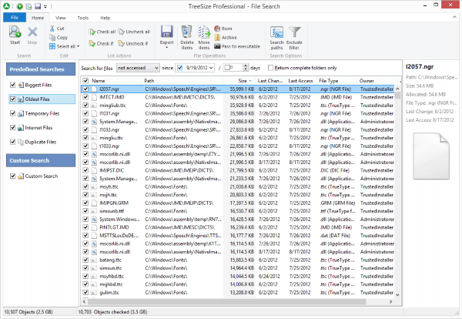Screen dimensions: 462x319
Task: Select the MSTTSLocDeDE row
Action: (x=238, y=236)
